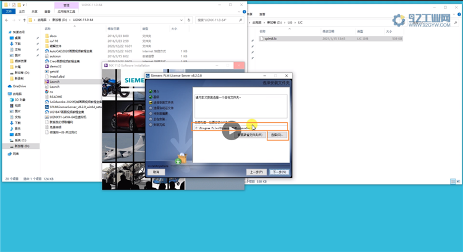Click UGNX-11.0-64 in address breadcrumb
463x252 pixels.
[83, 20]
